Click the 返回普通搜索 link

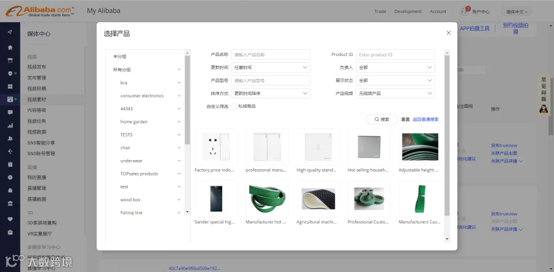[426, 119]
